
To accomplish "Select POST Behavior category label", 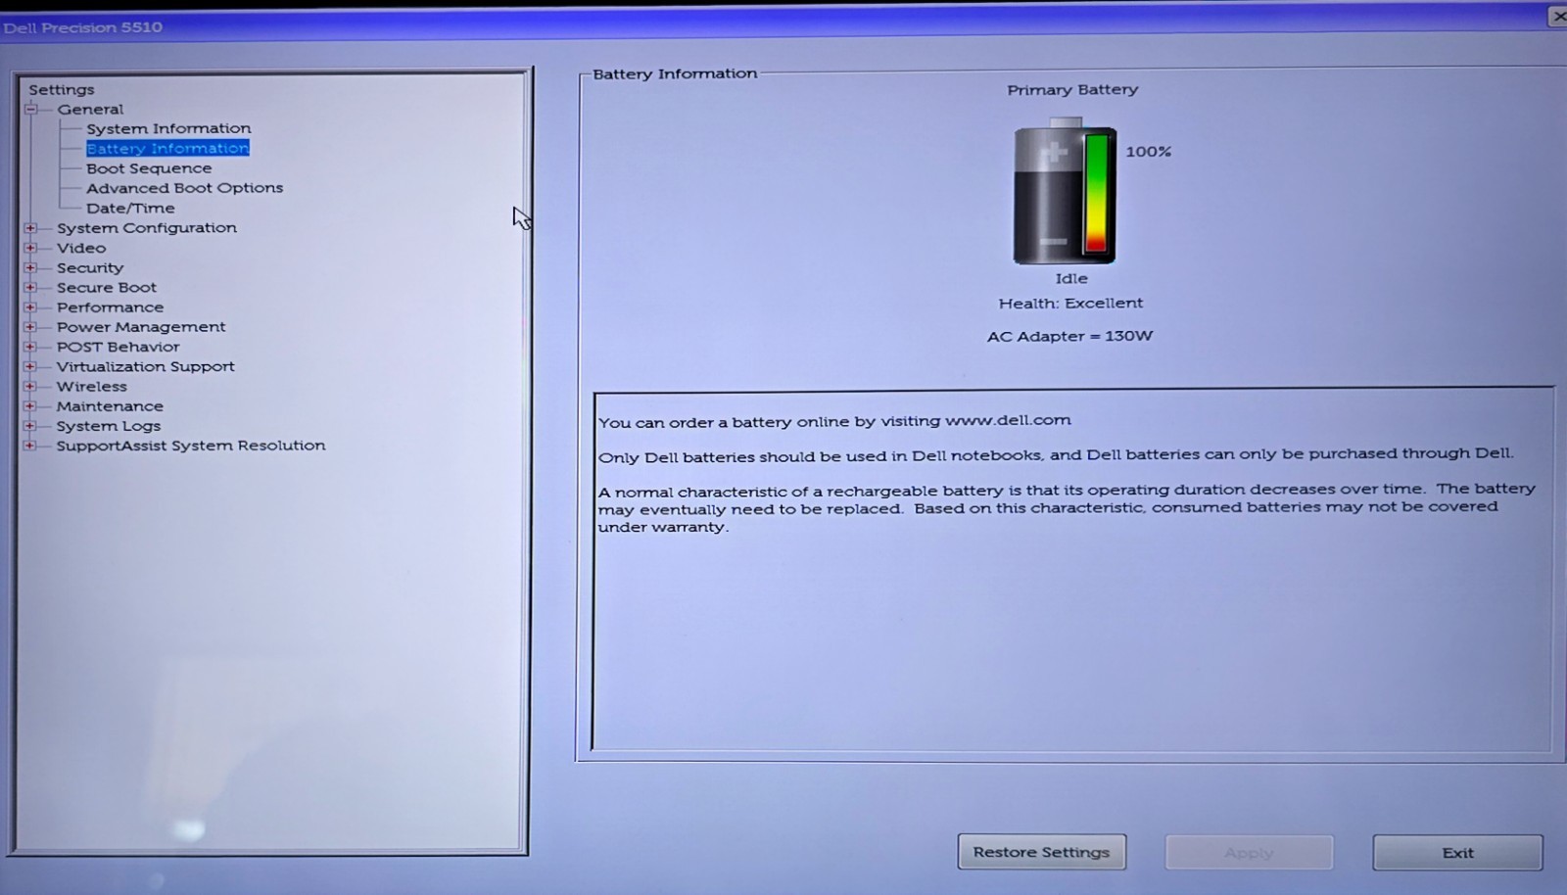I will pyautogui.click(x=119, y=347).
